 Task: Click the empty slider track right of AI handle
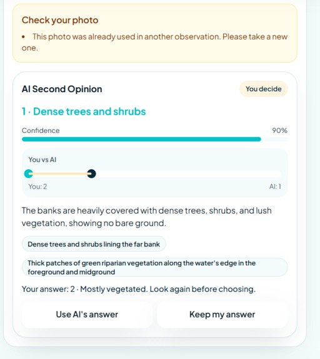(188, 174)
